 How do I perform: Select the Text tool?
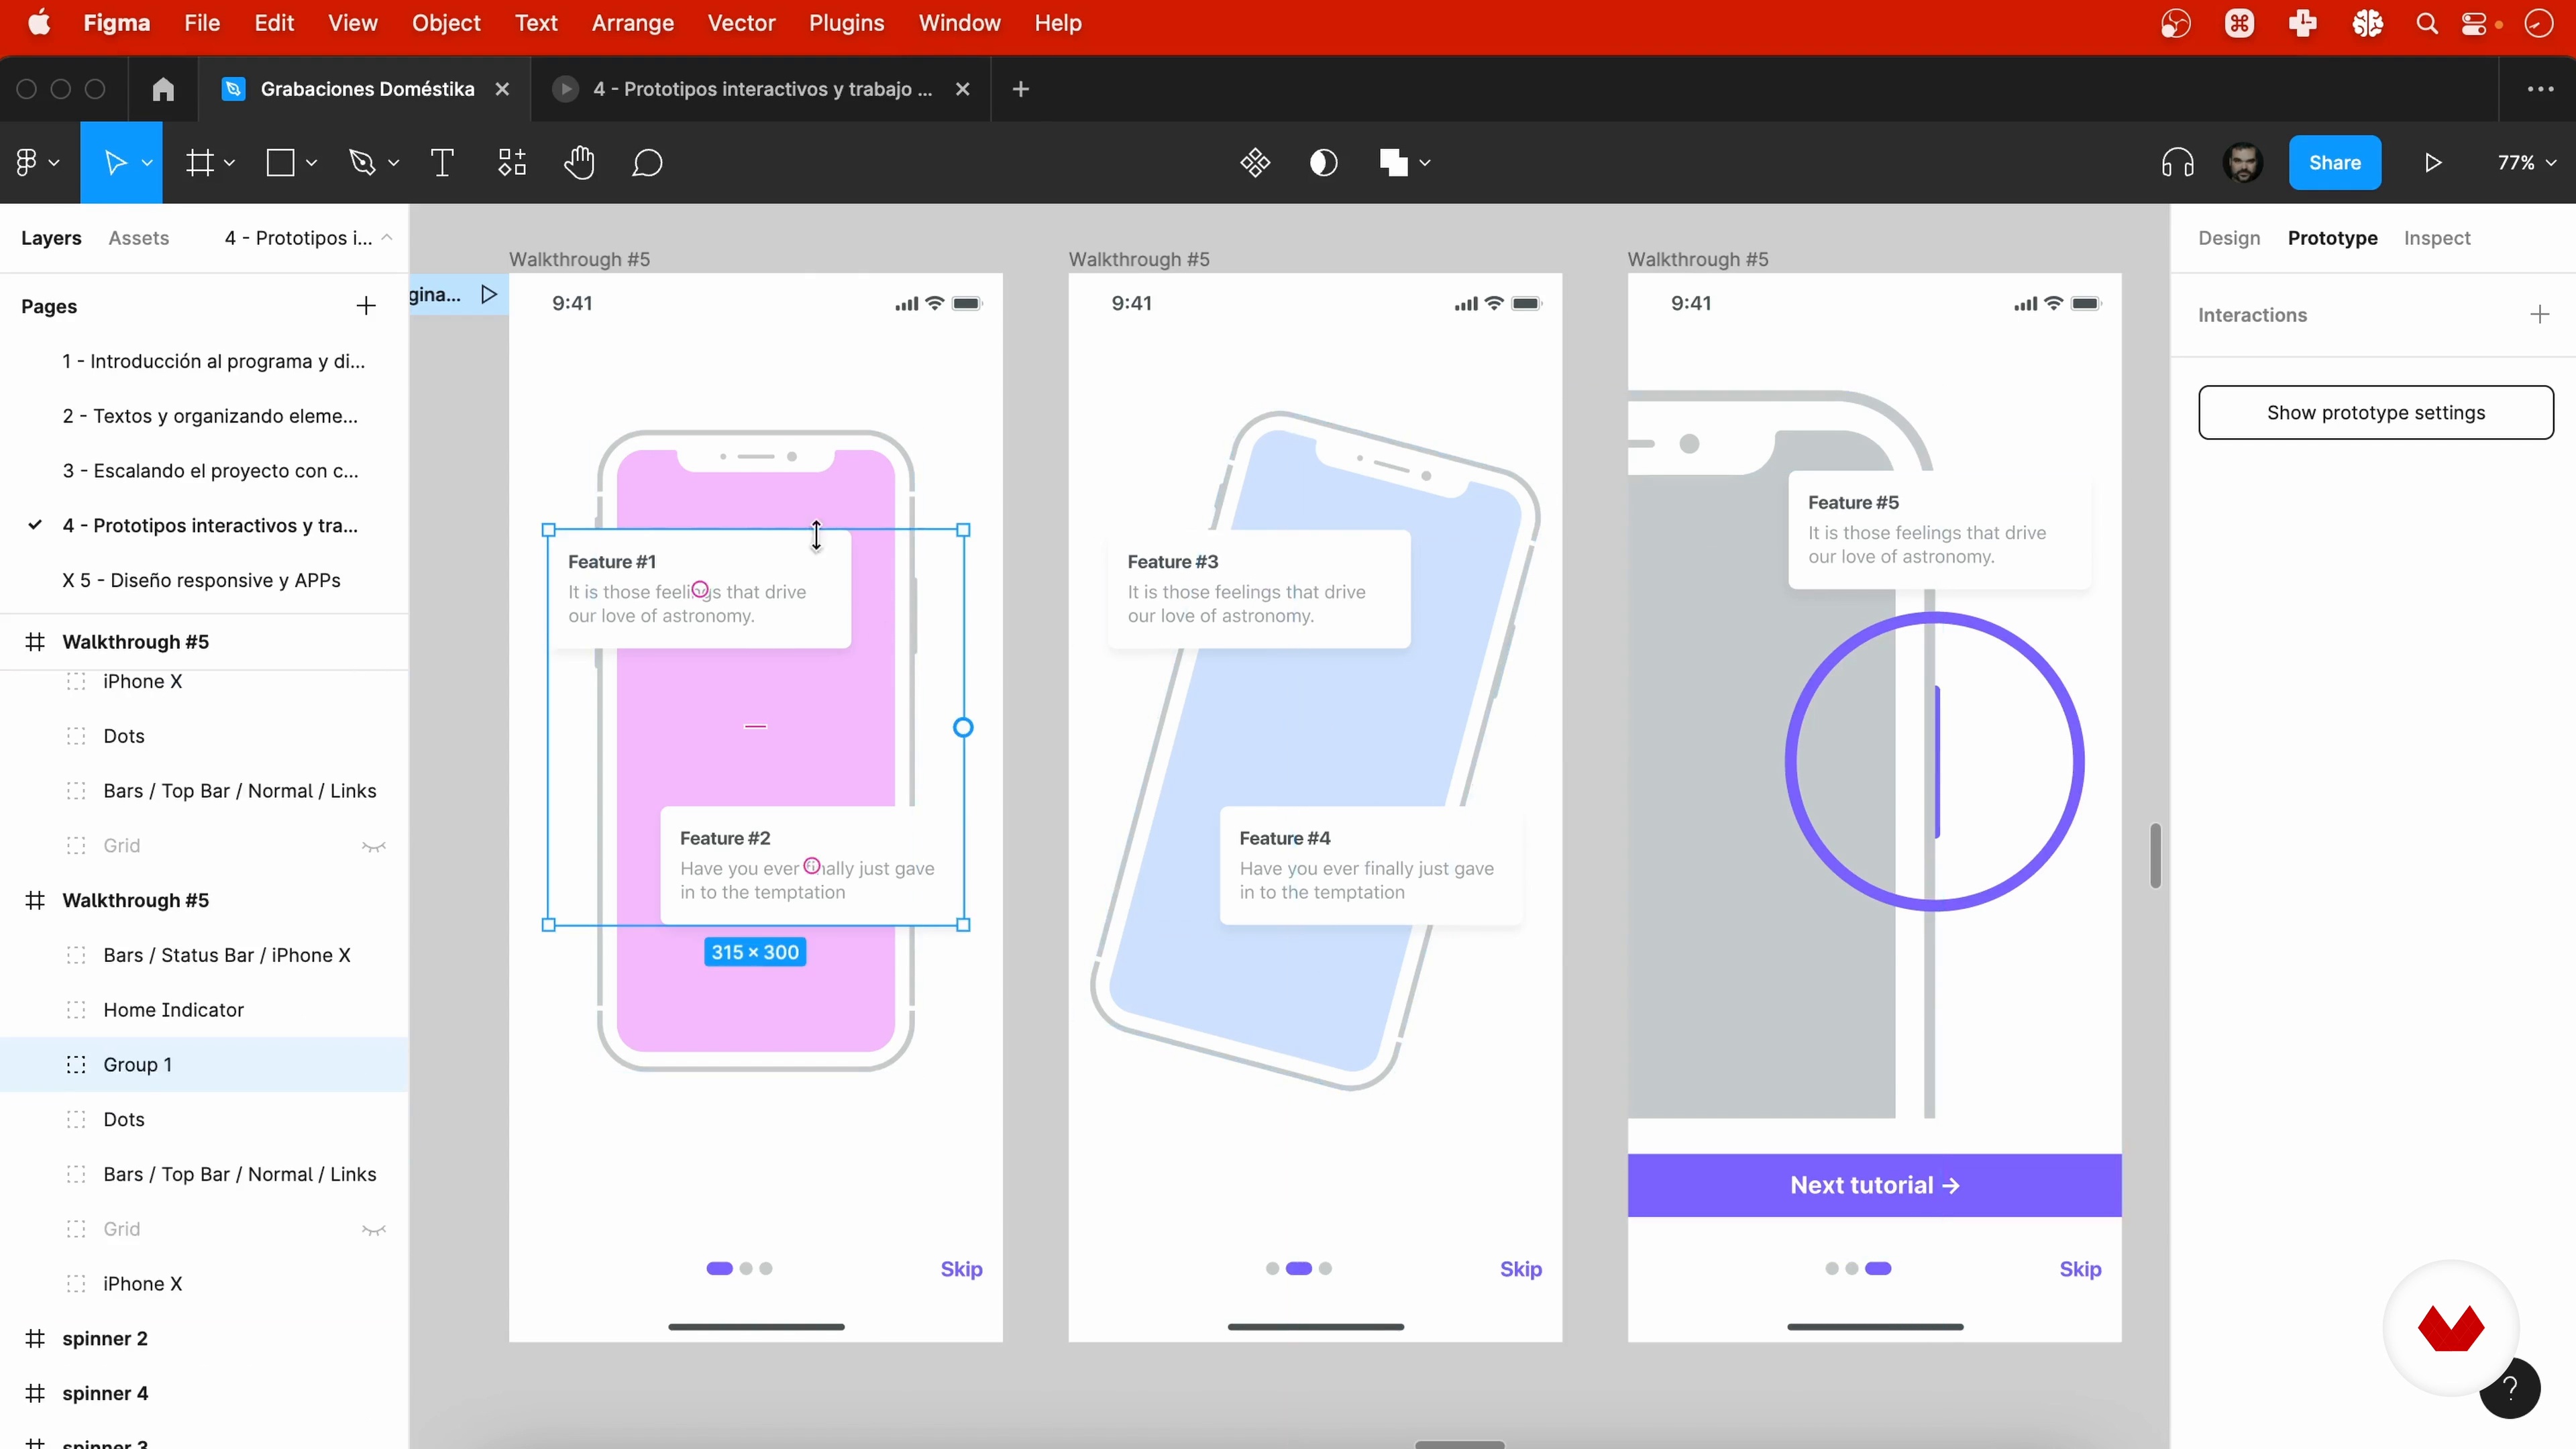tap(442, 162)
